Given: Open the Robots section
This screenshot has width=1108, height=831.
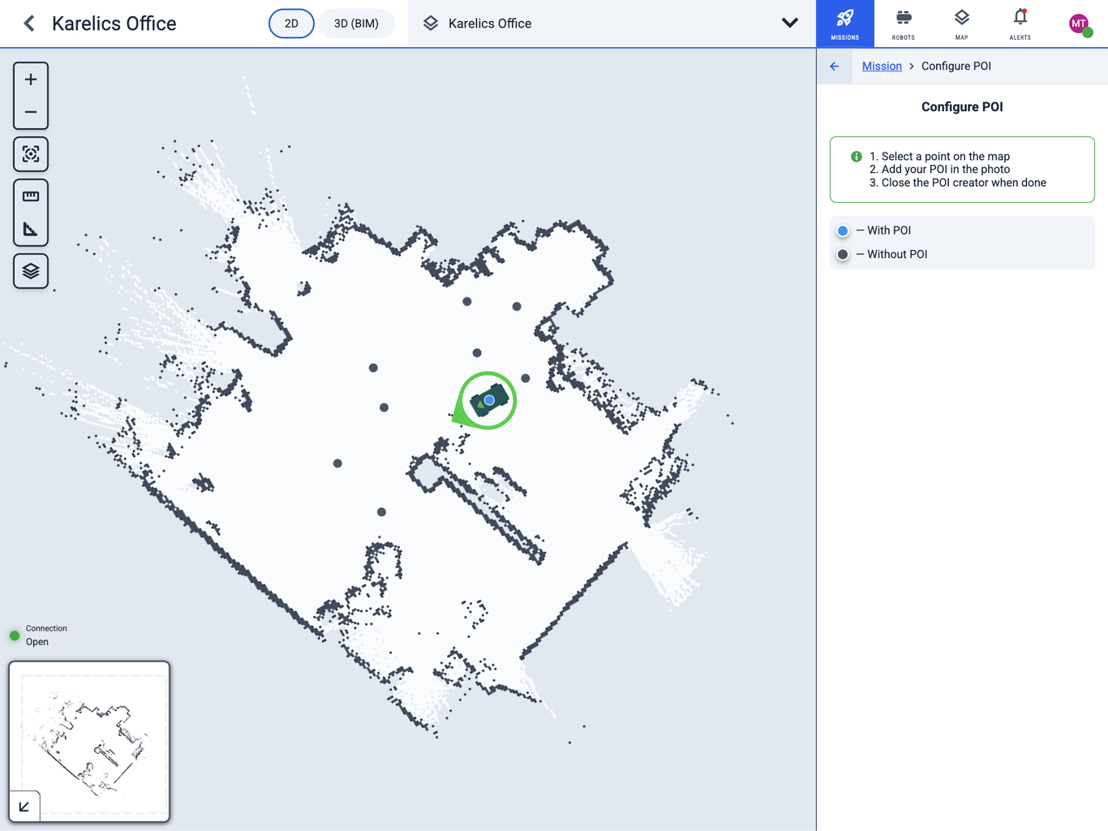Looking at the screenshot, I should (x=903, y=24).
